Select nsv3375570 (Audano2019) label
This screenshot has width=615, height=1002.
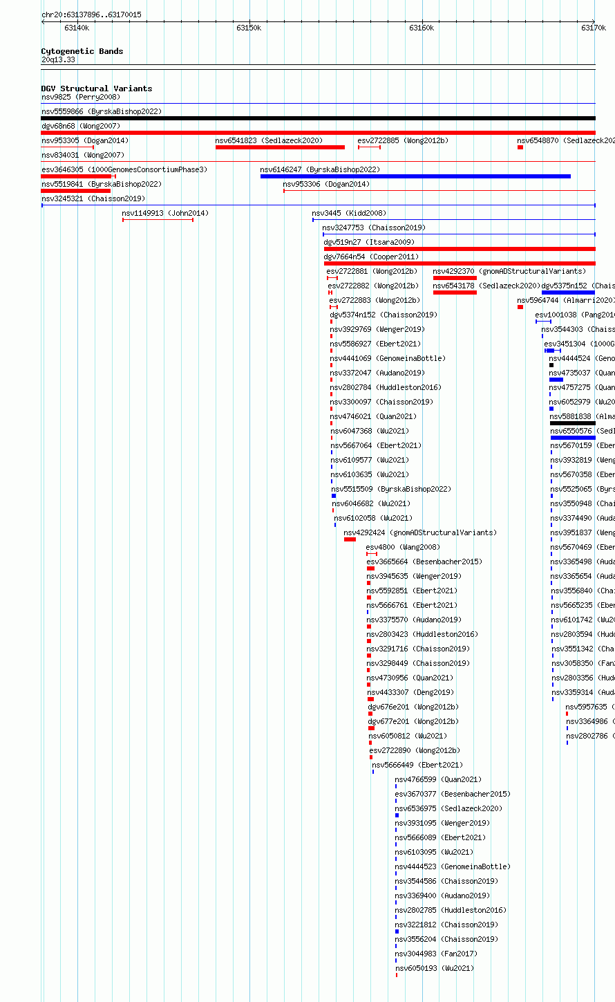tap(414, 620)
